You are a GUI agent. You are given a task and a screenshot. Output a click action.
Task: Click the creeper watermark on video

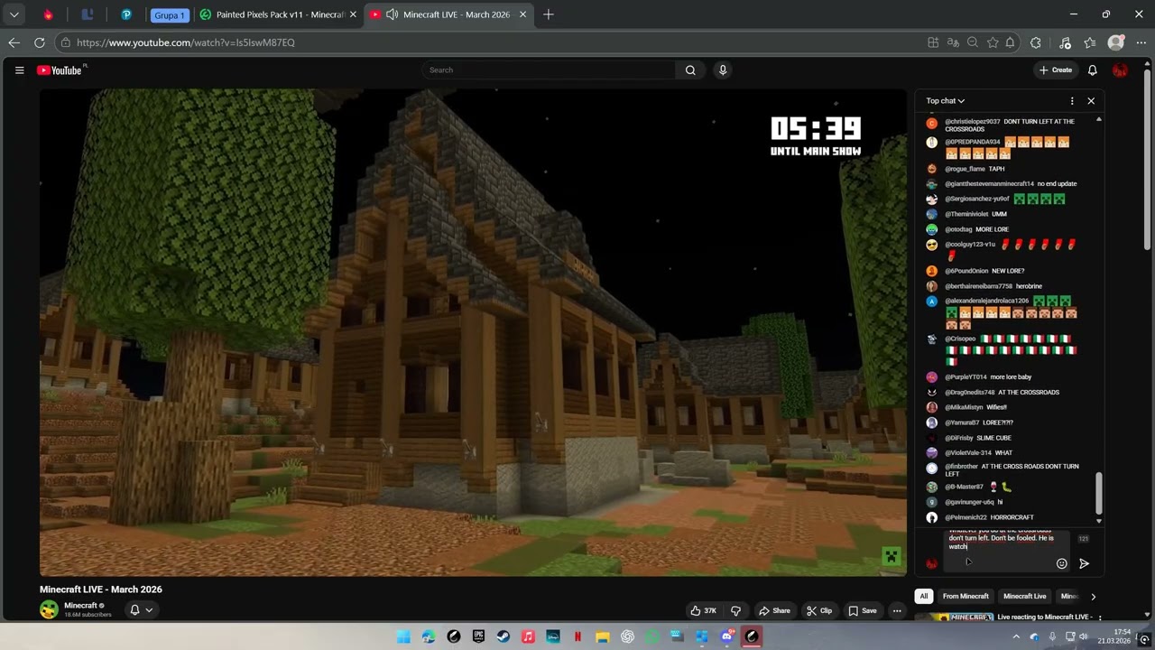tap(891, 556)
